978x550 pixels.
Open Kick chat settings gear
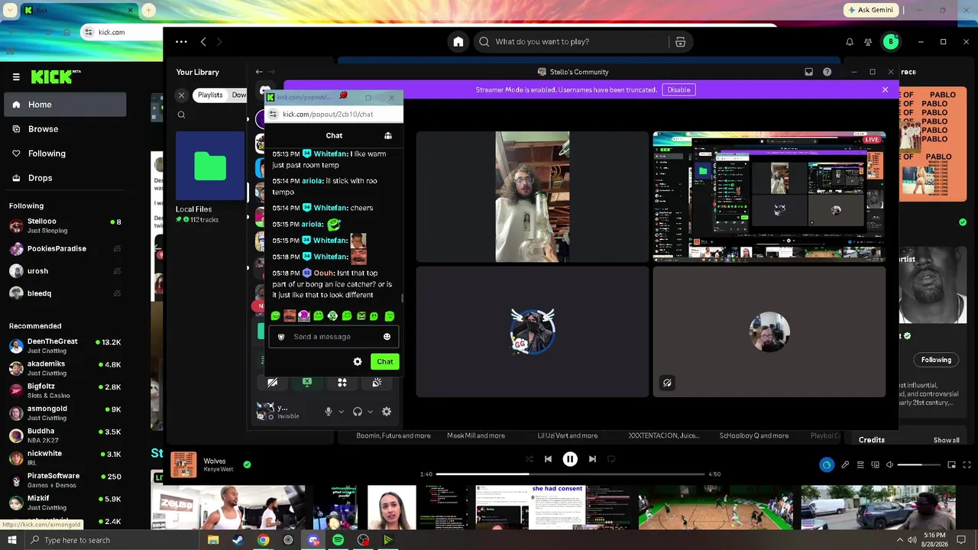[x=357, y=361]
